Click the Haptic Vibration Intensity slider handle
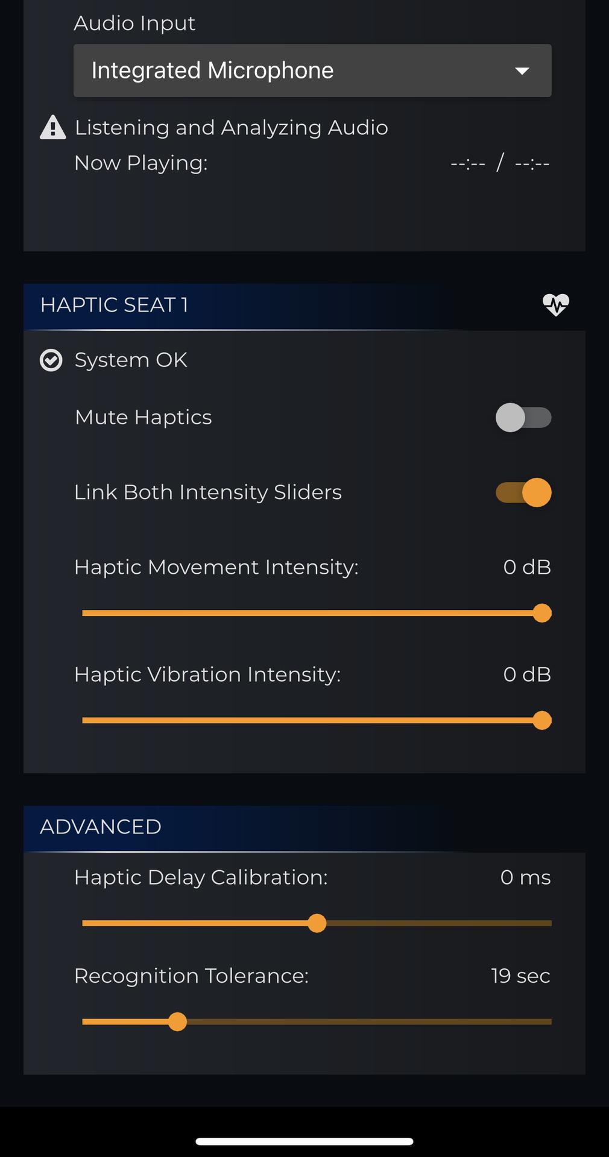The image size is (609, 1157). pyautogui.click(x=542, y=721)
